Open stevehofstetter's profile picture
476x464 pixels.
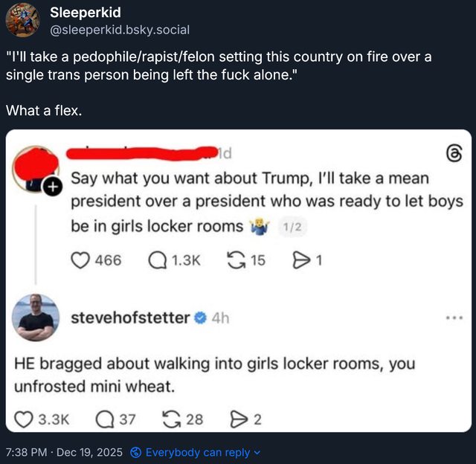tap(36, 318)
